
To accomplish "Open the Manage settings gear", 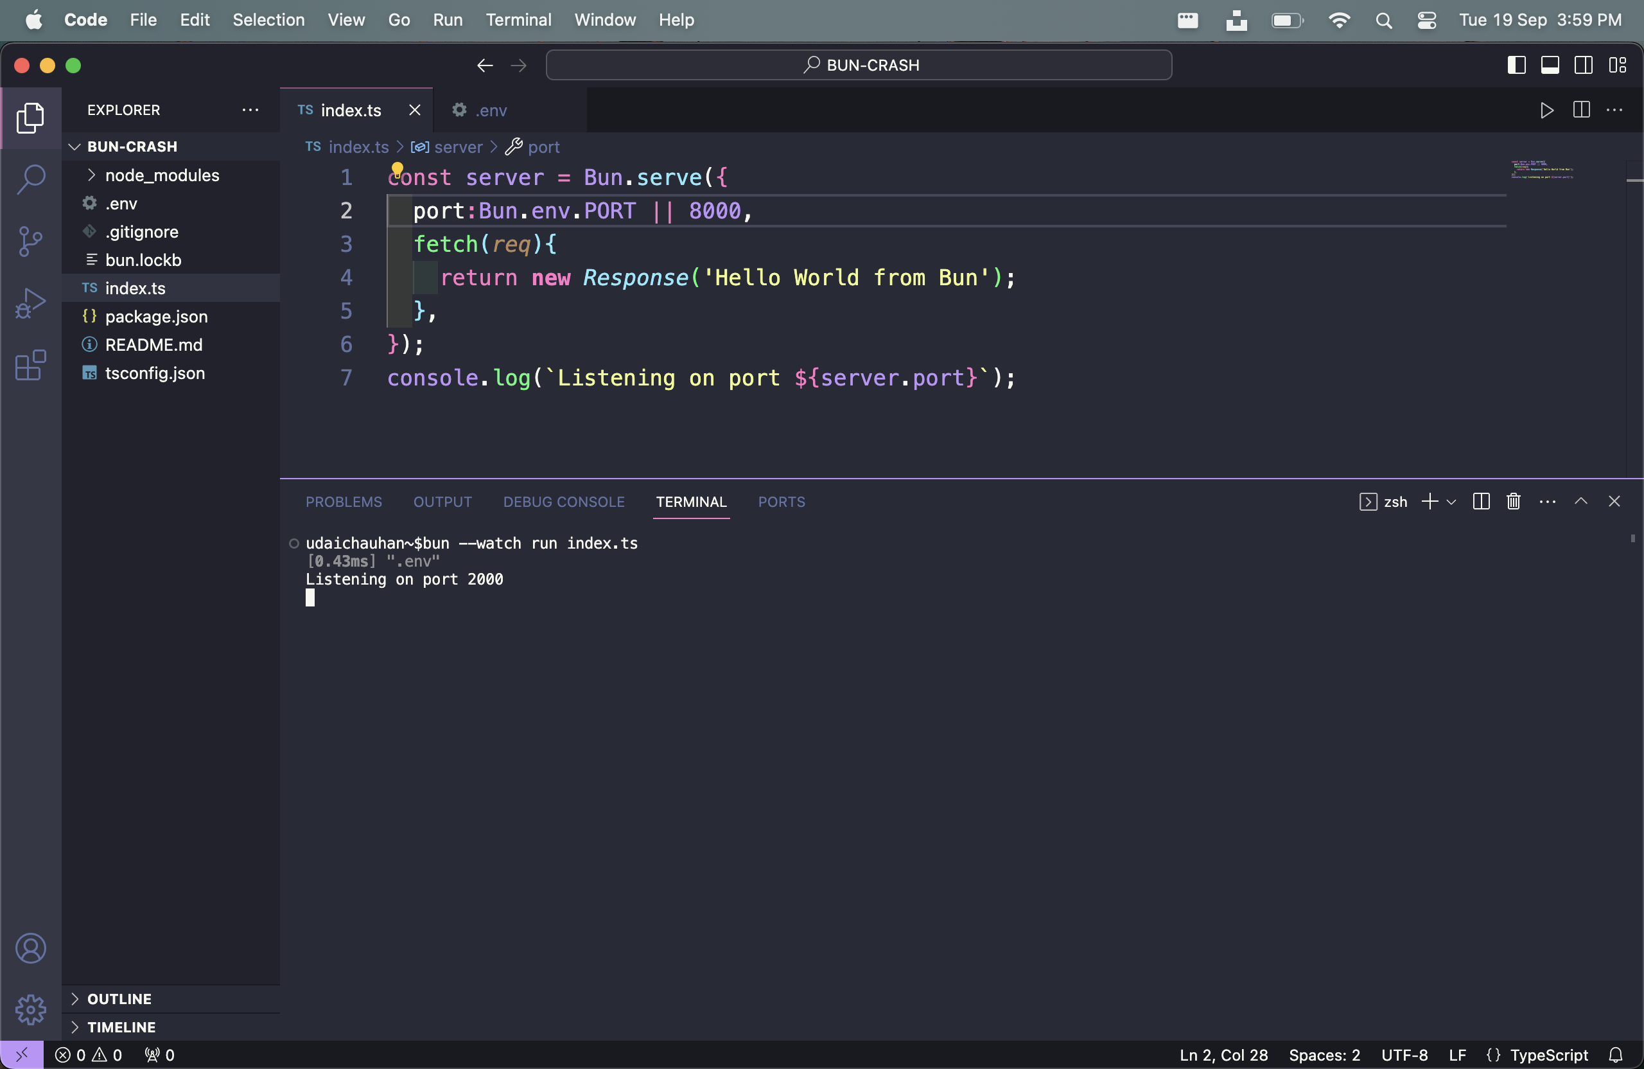I will (30, 1009).
